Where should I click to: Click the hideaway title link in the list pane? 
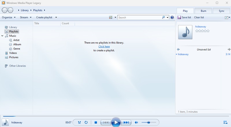(200, 26)
